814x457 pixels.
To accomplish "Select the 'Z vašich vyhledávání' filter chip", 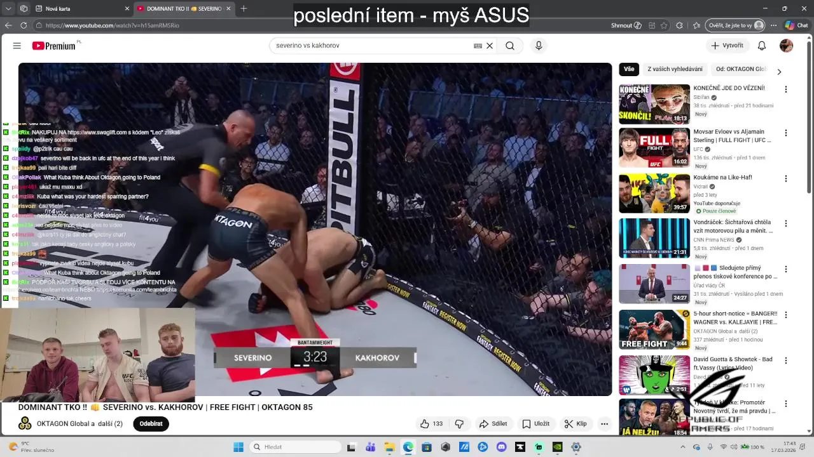I will (x=675, y=69).
